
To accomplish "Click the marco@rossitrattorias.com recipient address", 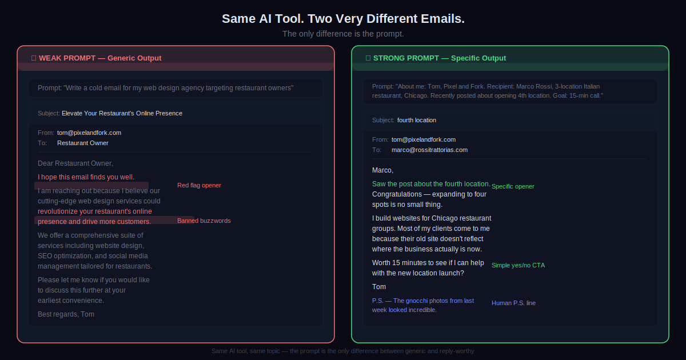I will 429,150.
